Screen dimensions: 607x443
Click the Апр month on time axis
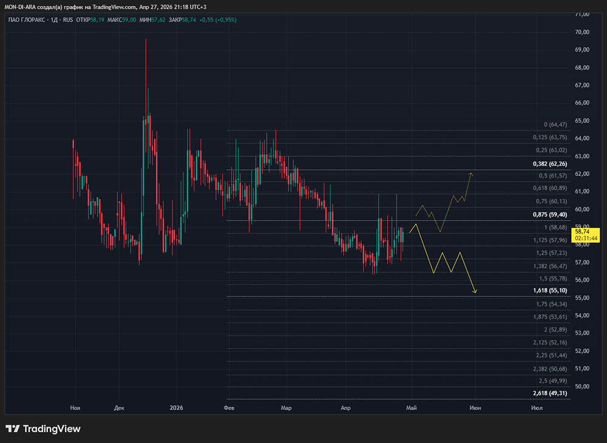click(x=346, y=408)
